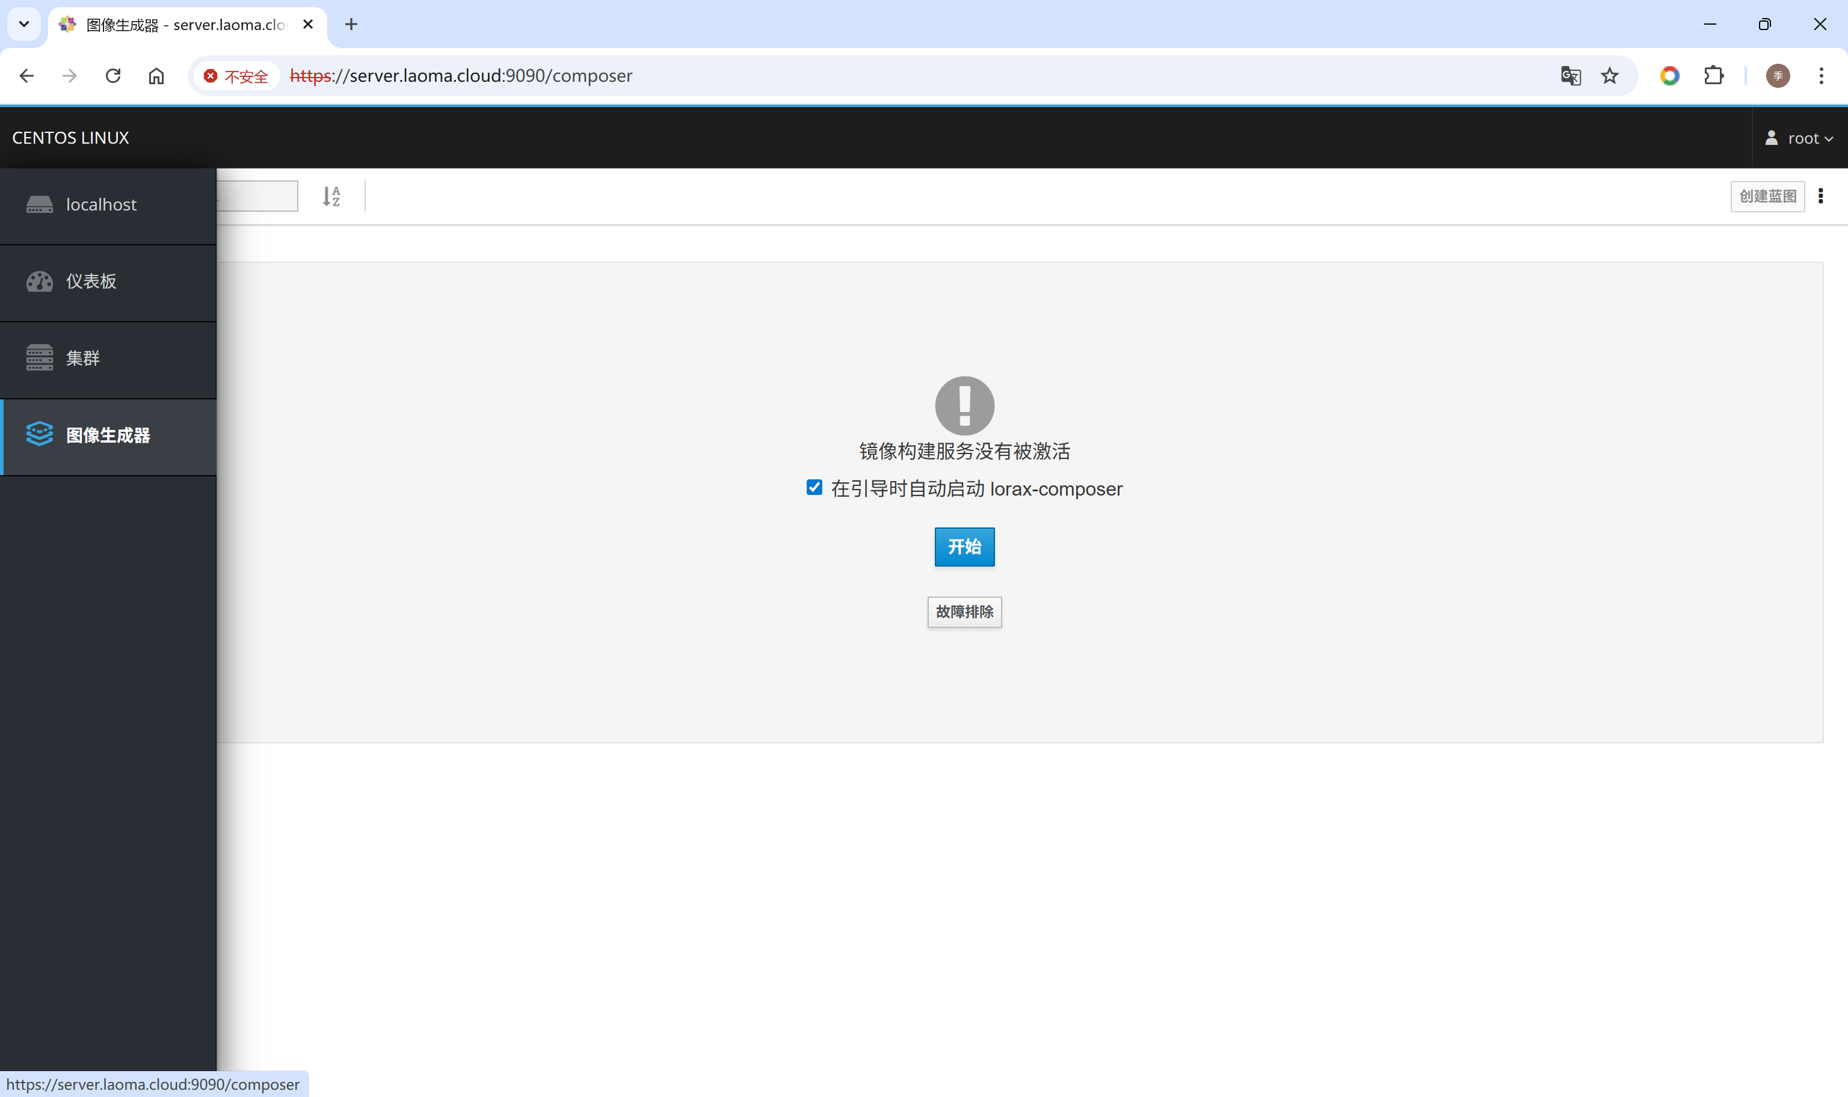1848x1097 pixels.
Task: Open Google Translate icon in address bar
Action: 1571,75
